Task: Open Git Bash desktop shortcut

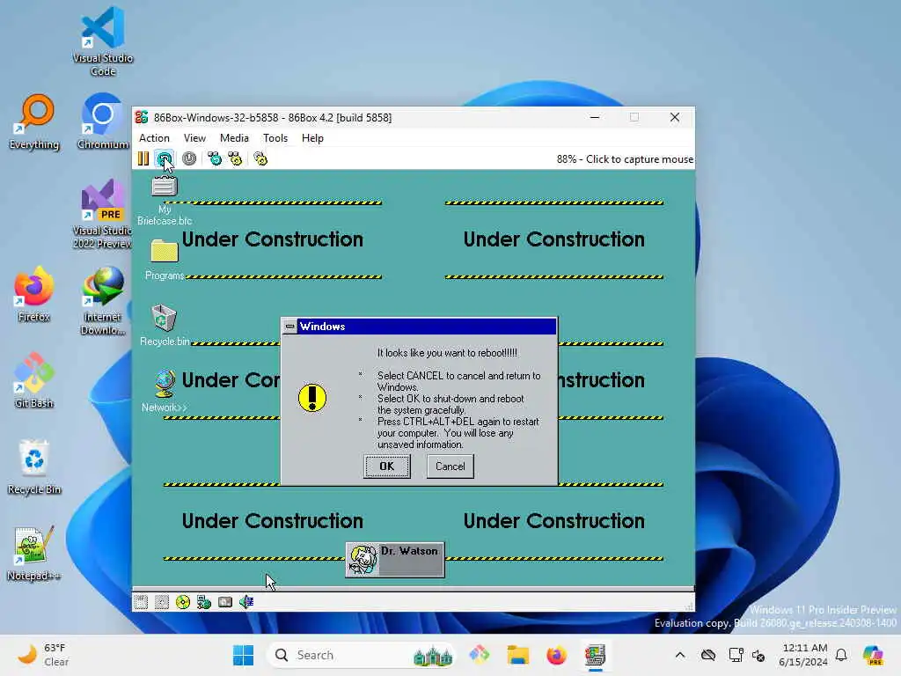Action: click(34, 380)
